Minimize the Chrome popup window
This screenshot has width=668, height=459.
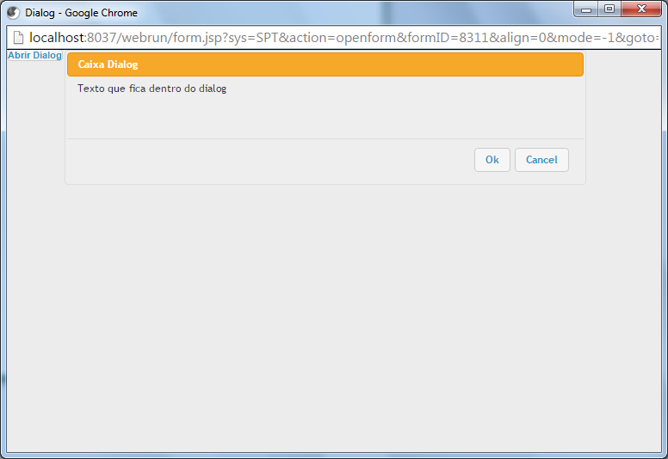(586, 9)
